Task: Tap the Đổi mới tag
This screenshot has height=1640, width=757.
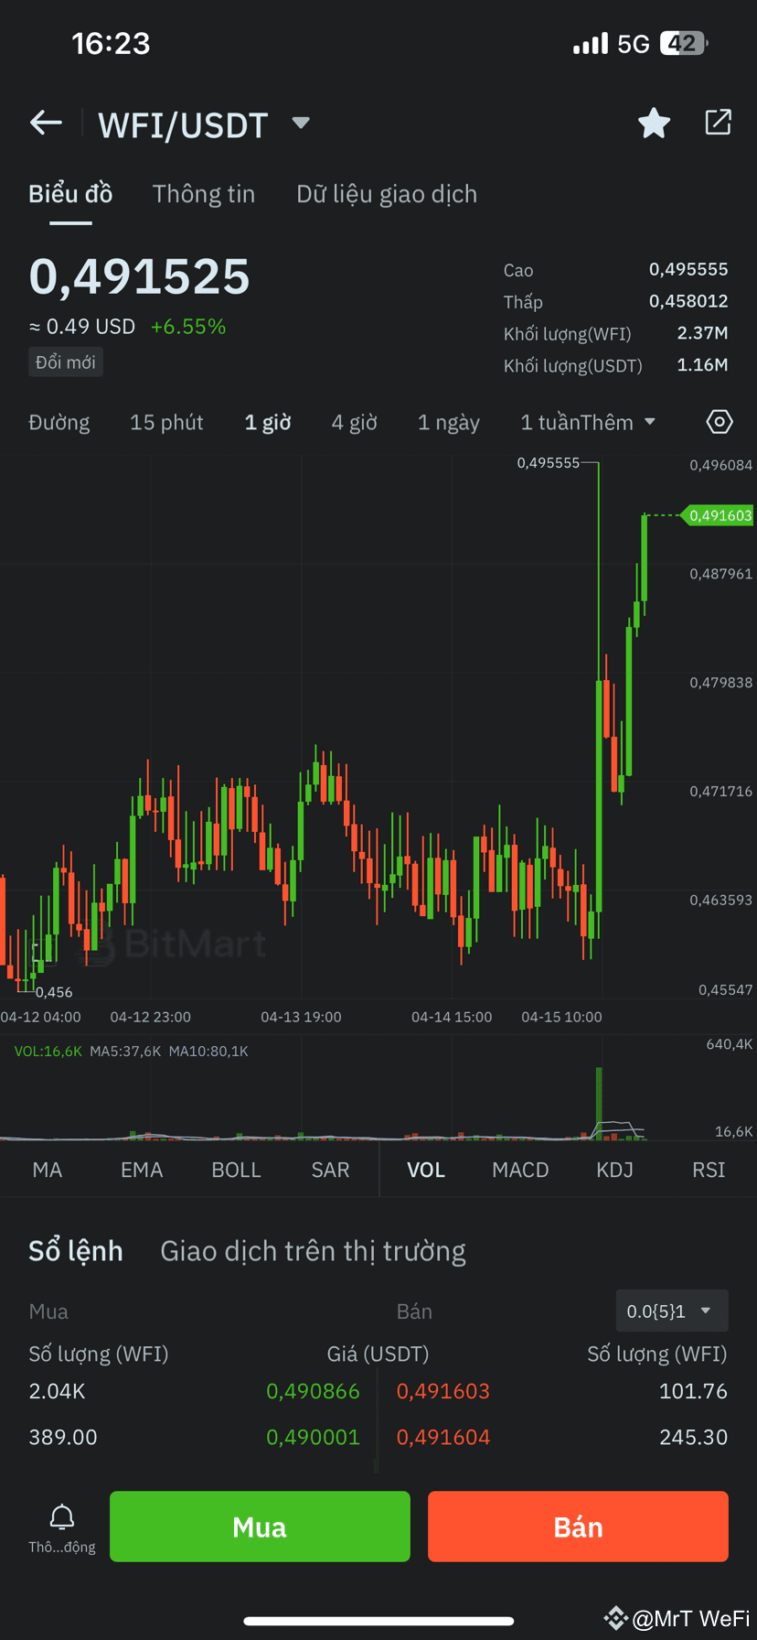Action: 66,361
